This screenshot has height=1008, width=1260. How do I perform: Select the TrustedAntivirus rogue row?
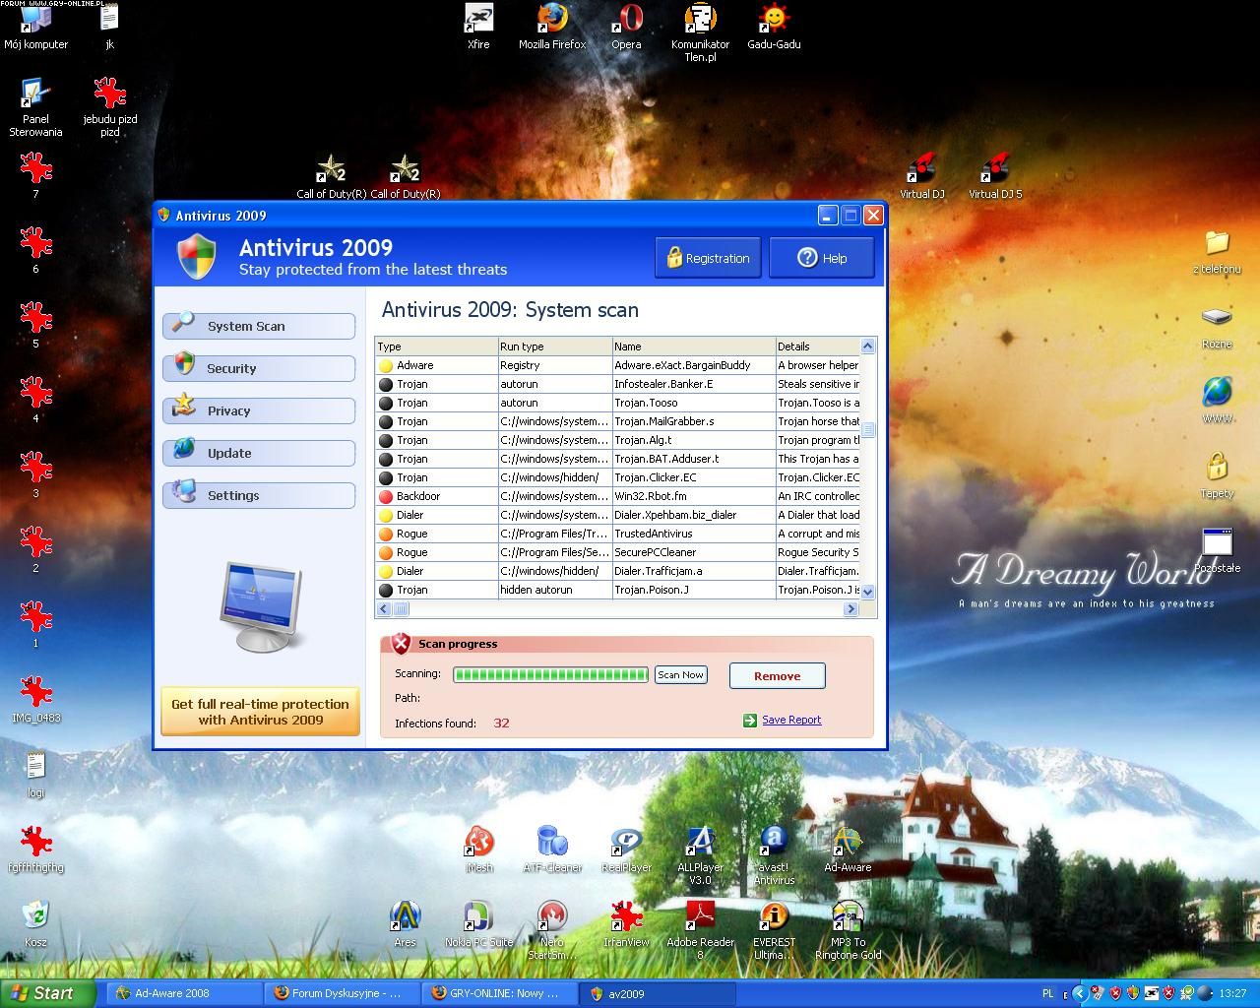(x=617, y=534)
